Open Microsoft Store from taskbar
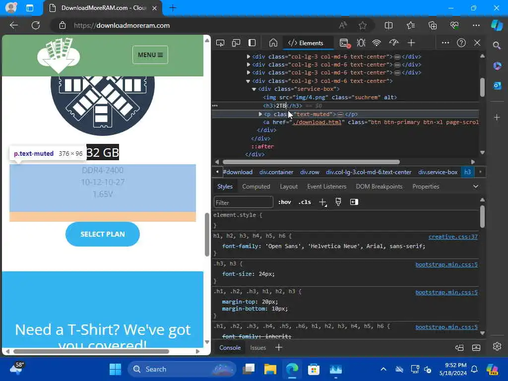Image resolution: width=508 pixels, height=381 pixels. tap(314, 369)
